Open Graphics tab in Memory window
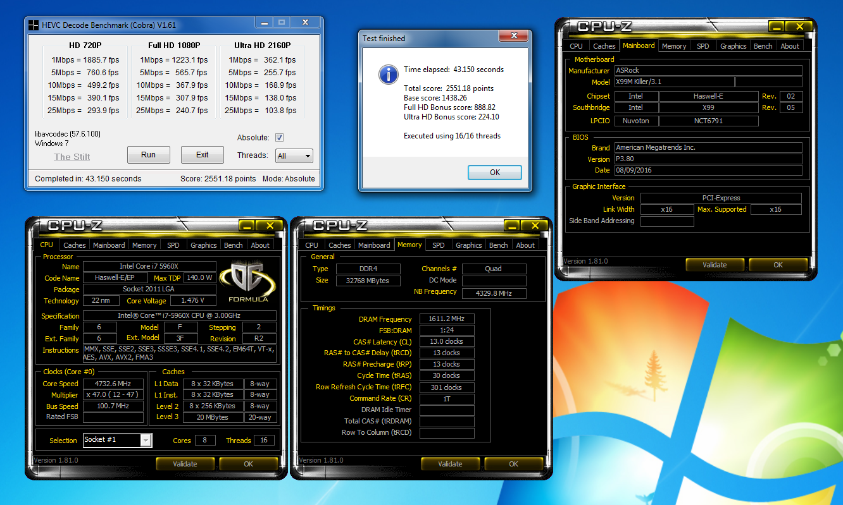 coord(469,245)
